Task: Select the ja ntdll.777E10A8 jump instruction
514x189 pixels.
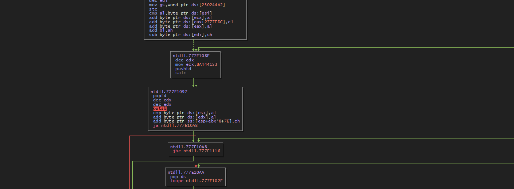Action: [x=175, y=125]
